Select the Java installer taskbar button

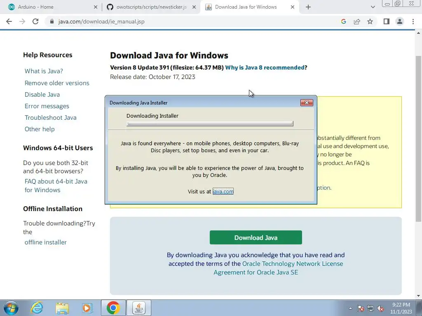click(x=139, y=308)
